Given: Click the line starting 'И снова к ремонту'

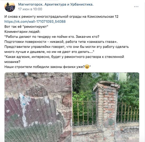Looking at the screenshot, I should pyautogui.click(x=61, y=17).
